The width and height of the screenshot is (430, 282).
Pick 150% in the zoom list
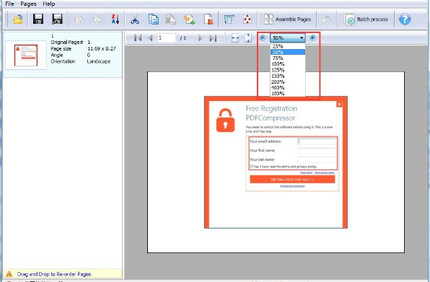[288, 76]
